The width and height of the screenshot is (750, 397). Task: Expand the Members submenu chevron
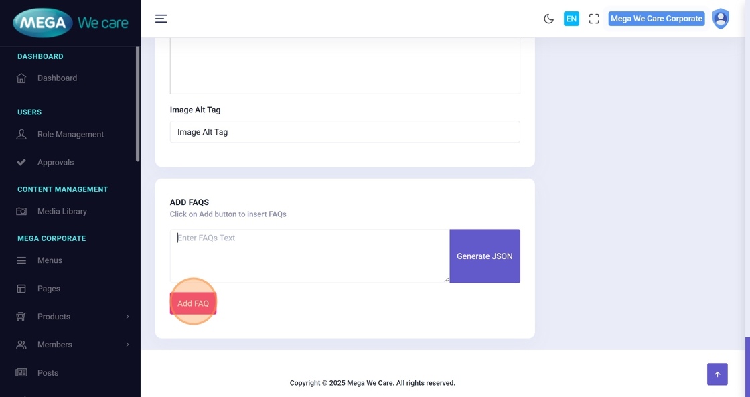tap(127, 345)
